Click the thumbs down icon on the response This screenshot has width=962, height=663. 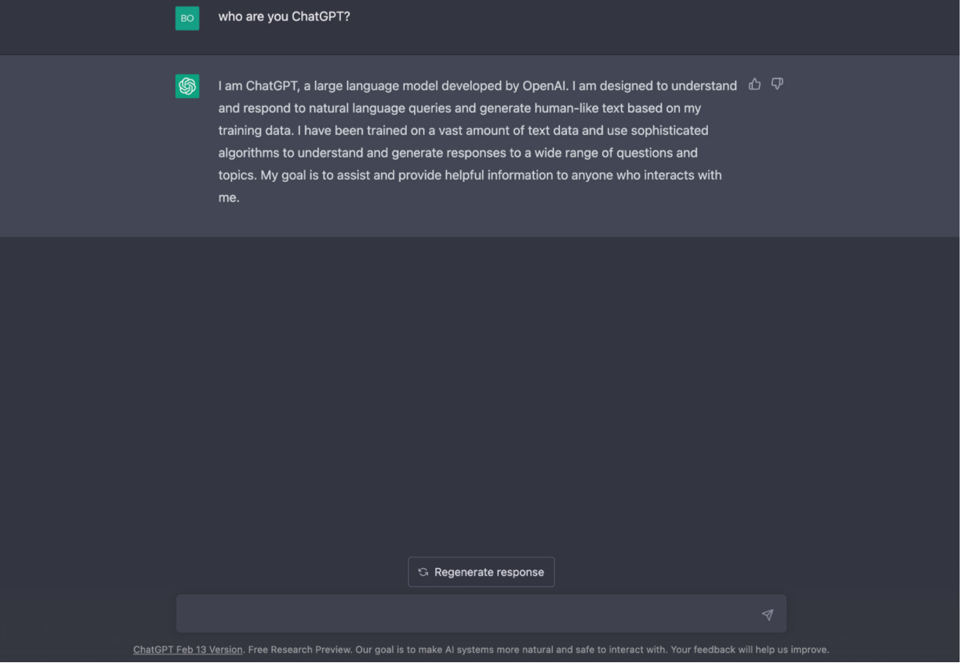click(x=779, y=84)
